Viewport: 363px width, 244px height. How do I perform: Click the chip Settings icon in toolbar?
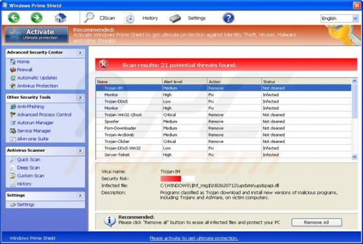175,18
